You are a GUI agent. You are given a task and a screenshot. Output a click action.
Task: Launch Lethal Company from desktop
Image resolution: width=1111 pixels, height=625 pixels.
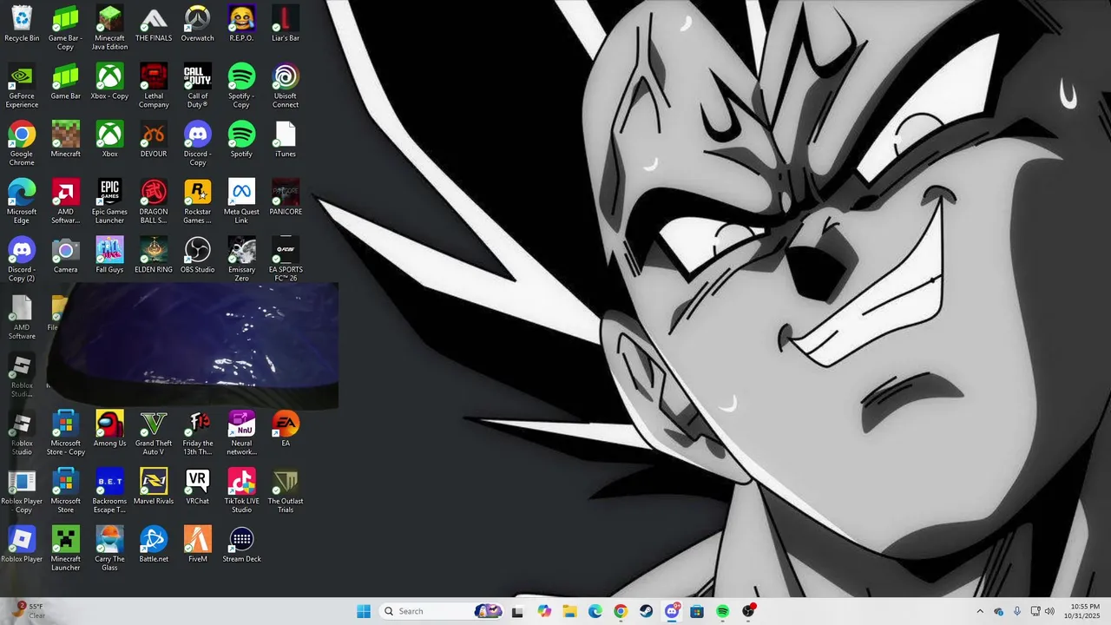(154, 86)
